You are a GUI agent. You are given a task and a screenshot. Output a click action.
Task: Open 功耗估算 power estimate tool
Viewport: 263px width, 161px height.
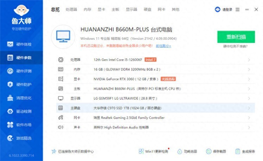tap(187, 151)
